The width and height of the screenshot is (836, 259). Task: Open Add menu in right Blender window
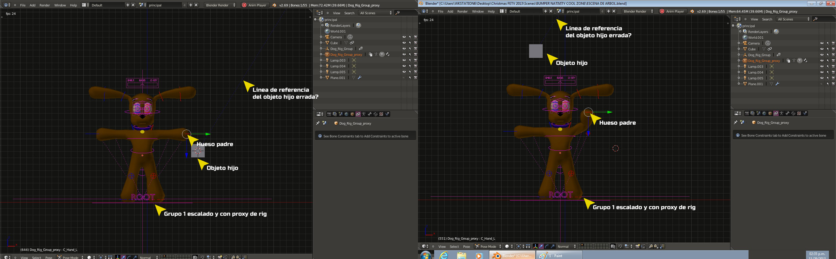(450, 11)
